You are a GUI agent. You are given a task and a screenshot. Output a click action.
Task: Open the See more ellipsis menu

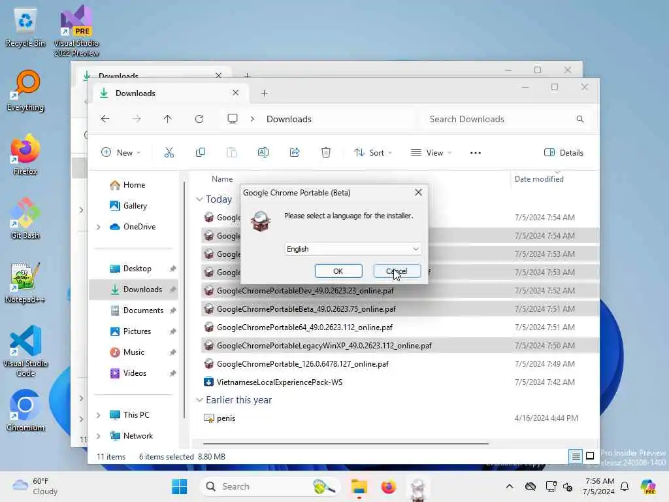pos(476,153)
